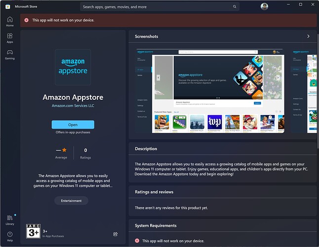
Task: Maximize the Microsoft Store window
Action: 301,4
